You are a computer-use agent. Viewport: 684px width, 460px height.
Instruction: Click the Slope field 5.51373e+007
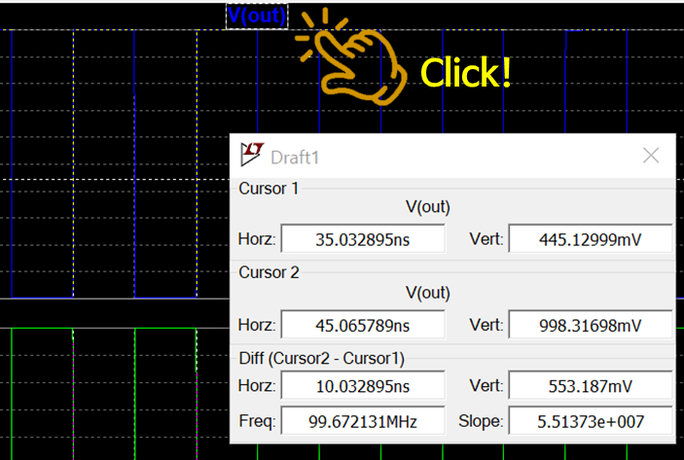click(591, 421)
